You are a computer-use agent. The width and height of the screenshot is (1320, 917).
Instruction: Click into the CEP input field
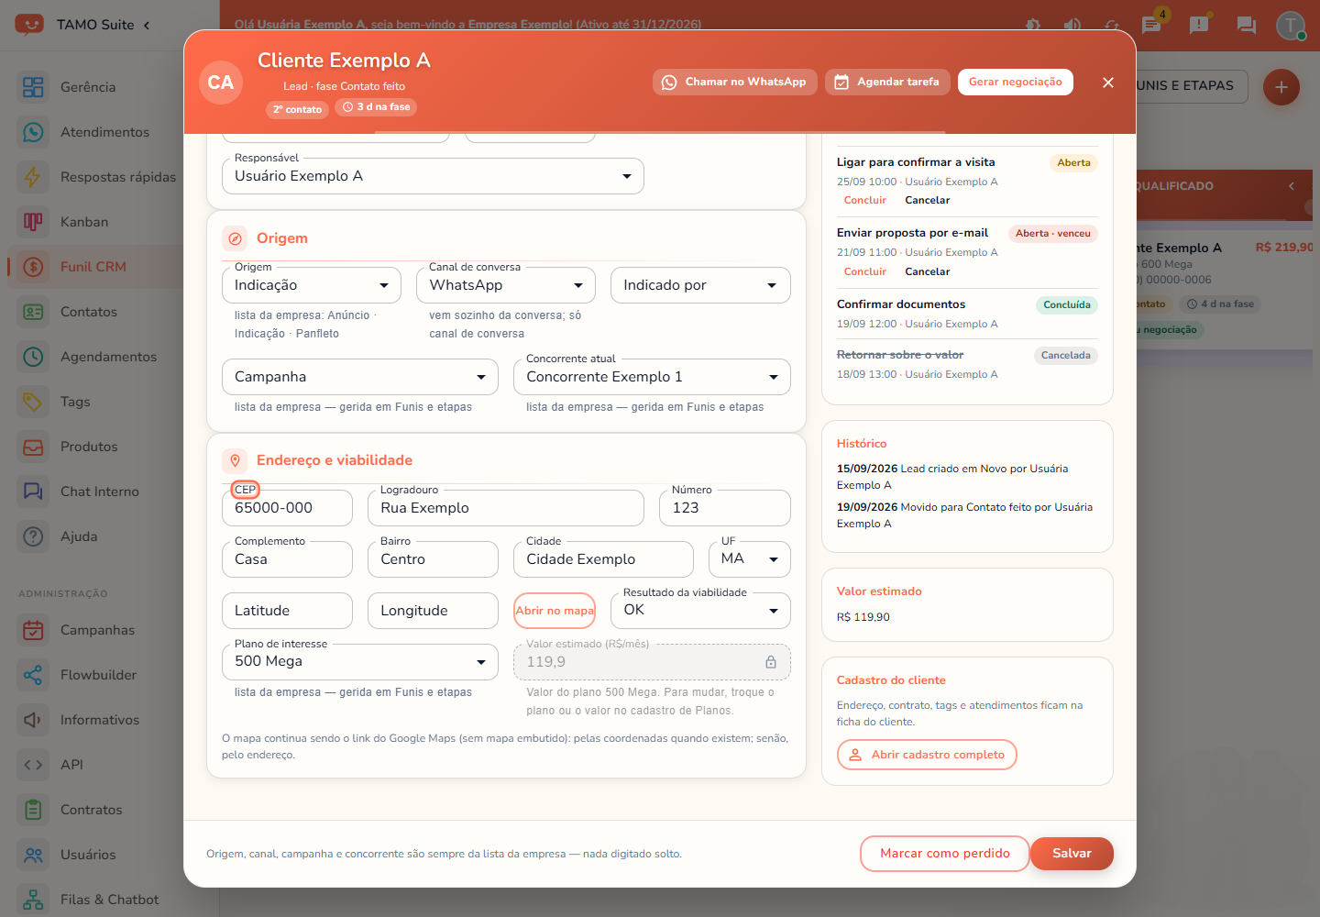click(x=287, y=508)
